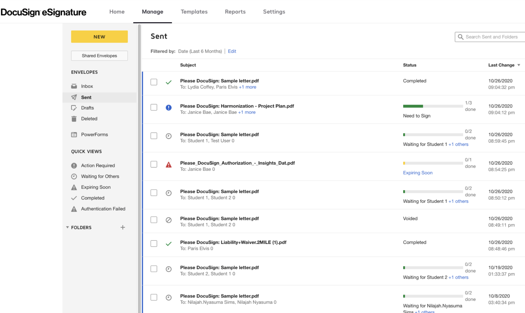
Task: Open the Inbox envelope icon
Action: tap(74, 86)
